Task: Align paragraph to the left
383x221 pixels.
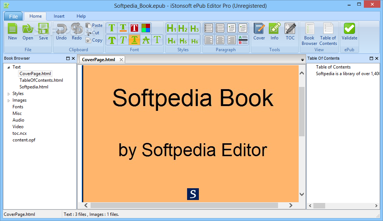Action: [x=208, y=40]
